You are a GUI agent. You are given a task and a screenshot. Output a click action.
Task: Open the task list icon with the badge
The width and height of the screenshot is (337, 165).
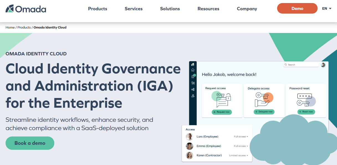(x=193, y=76)
